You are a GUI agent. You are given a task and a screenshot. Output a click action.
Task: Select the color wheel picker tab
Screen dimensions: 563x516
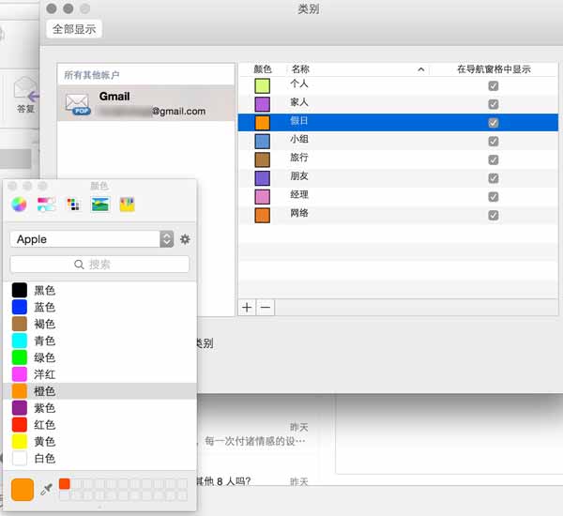tap(19, 205)
